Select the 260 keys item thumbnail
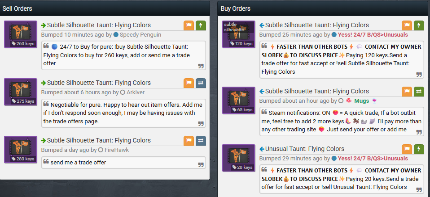 [21, 34]
